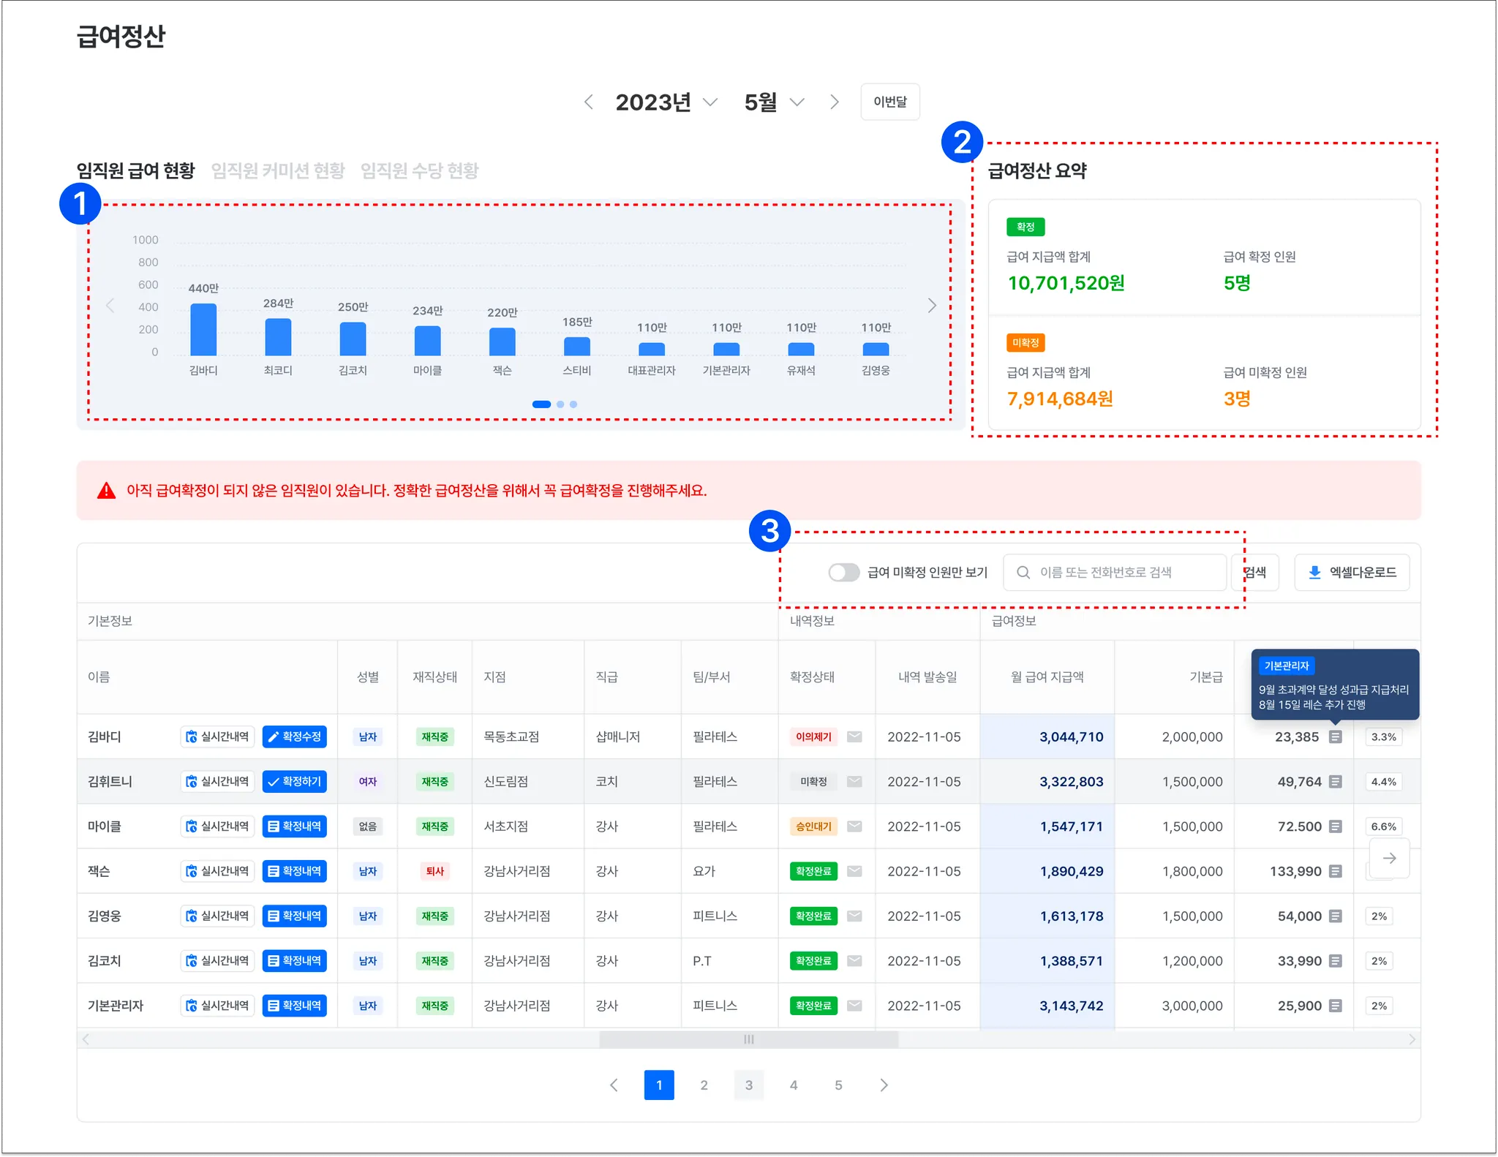
Task: Switch to 임직원 커미션 현황 tab
Action: point(278,171)
